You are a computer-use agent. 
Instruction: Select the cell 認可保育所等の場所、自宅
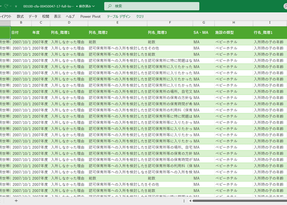(170, 147)
